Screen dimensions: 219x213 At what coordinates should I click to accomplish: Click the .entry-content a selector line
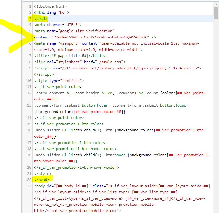[120, 93]
